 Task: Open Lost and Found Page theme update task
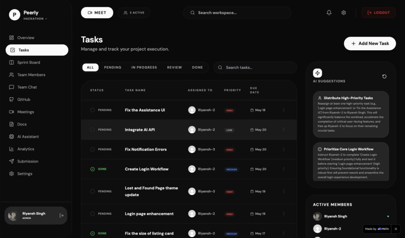point(151,191)
